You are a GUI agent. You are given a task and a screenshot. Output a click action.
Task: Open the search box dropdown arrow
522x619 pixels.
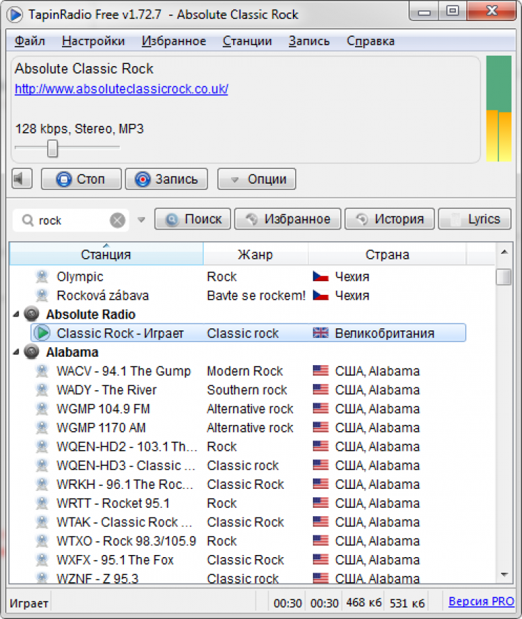pyautogui.click(x=141, y=220)
